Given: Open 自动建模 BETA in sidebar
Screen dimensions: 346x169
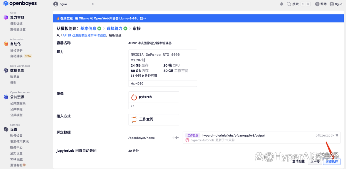Looking at the screenshot, I should (x=21, y=56).
